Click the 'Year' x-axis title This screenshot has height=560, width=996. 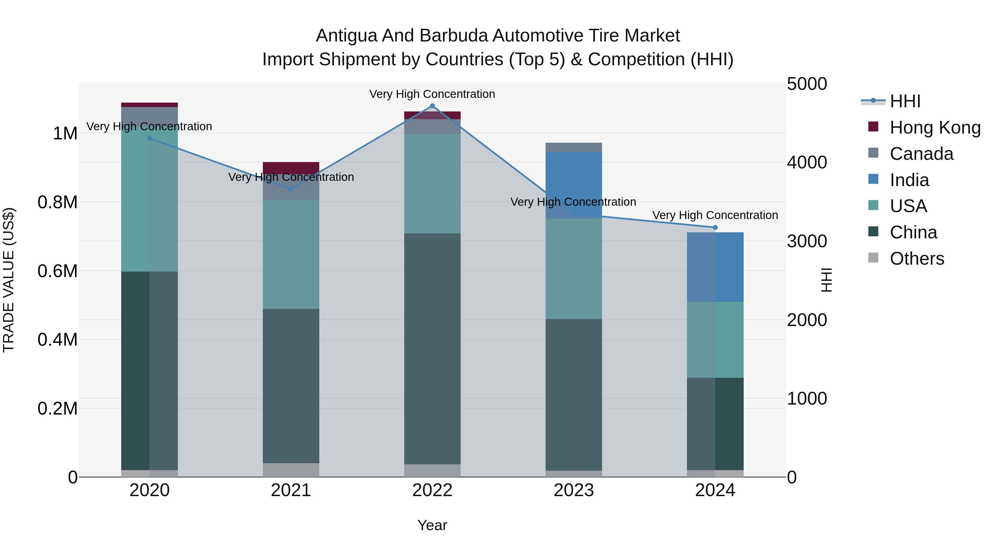pos(432,526)
